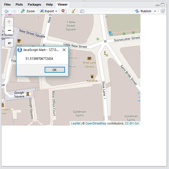Clear all viewer items with broom

[x=73, y=11]
